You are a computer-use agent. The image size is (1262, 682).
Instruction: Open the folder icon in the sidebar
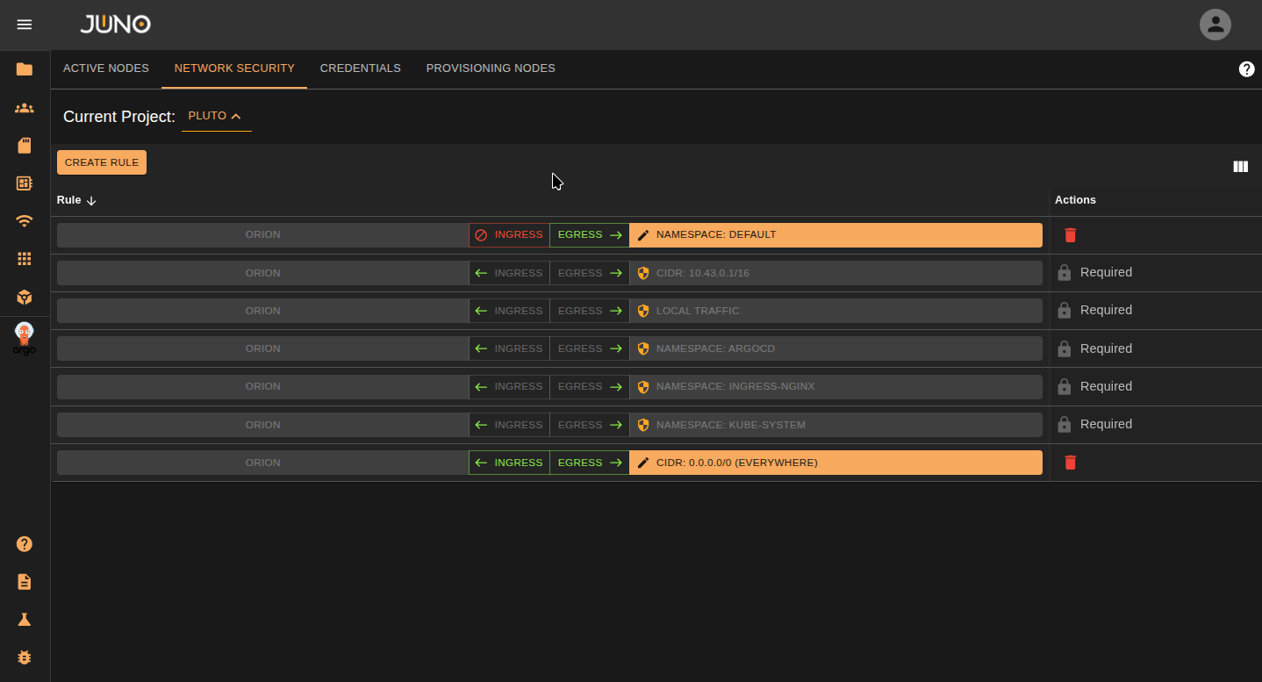[x=25, y=69]
